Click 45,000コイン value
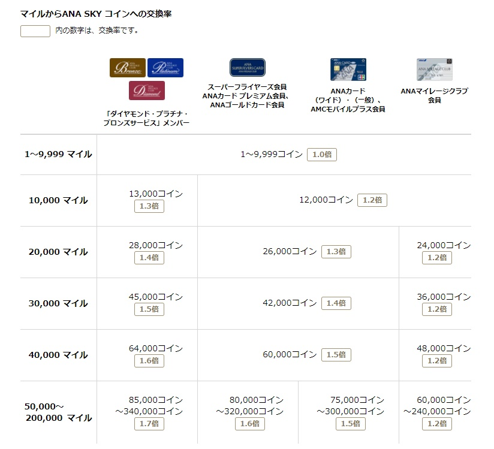Image resolution: width=494 pixels, height=449 pixels. pyautogui.click(x=156, y=297)
